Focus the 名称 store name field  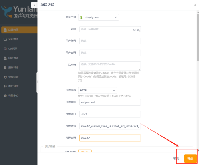coord(110,29)
